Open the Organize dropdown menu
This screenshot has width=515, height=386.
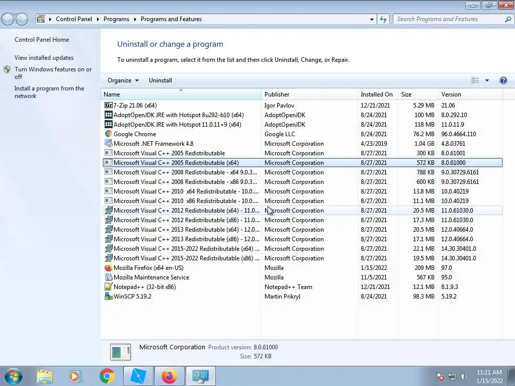[x=123, y=80]
